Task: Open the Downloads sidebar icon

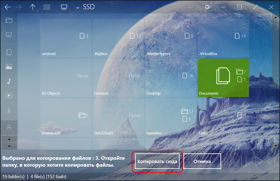Action: pyautogui.click(x=9, y=110)
